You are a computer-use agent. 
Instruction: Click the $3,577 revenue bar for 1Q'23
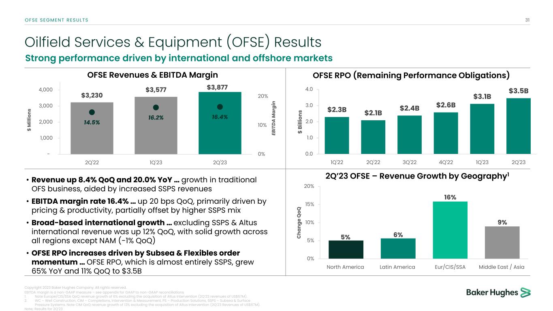(x=156, y=134)
